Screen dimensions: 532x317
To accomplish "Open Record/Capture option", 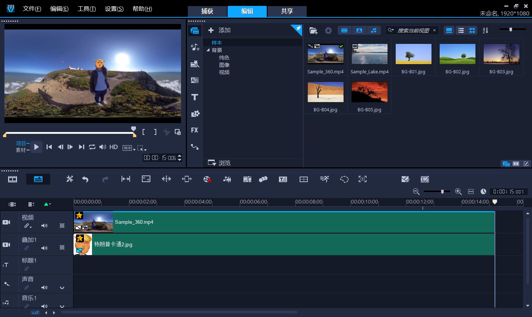I will pyautogui.click(x=207, y=179).
